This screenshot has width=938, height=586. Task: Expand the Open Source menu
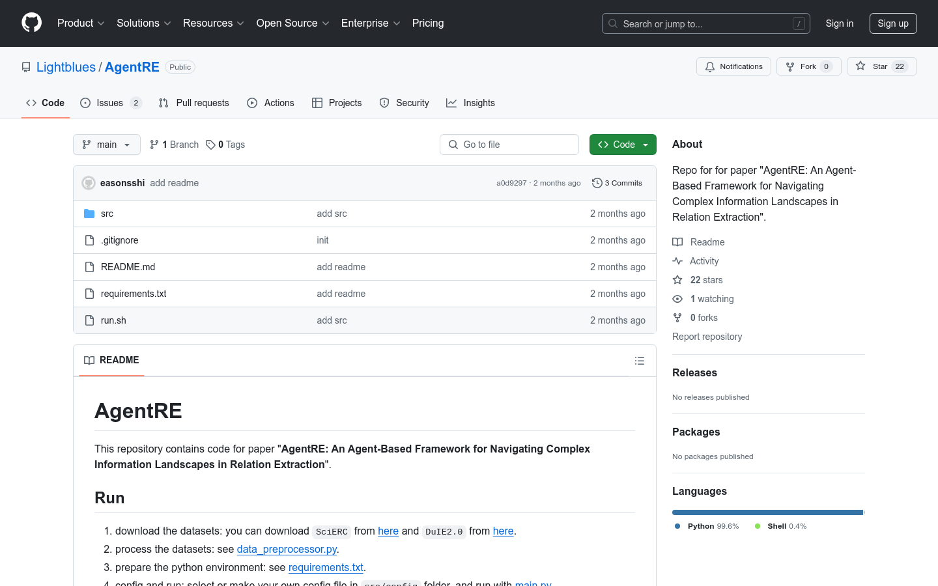point(293,23)
